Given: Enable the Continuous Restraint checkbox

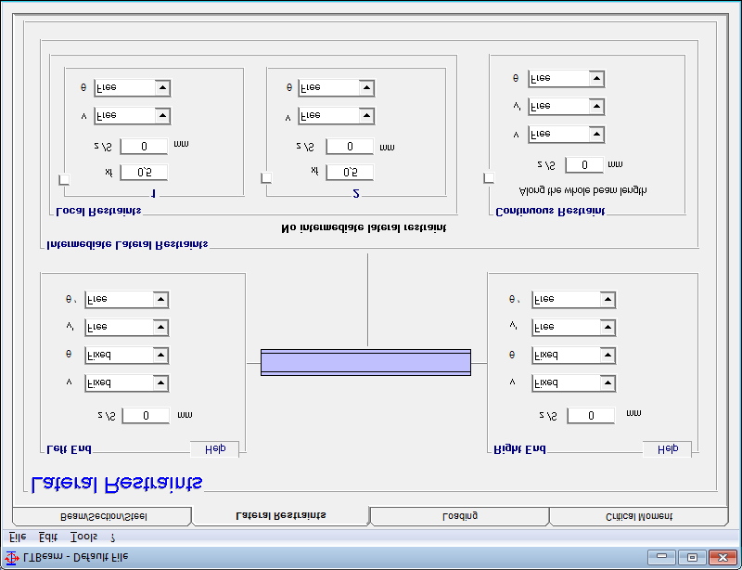Looking at the screenshot, I should [489, 177].
